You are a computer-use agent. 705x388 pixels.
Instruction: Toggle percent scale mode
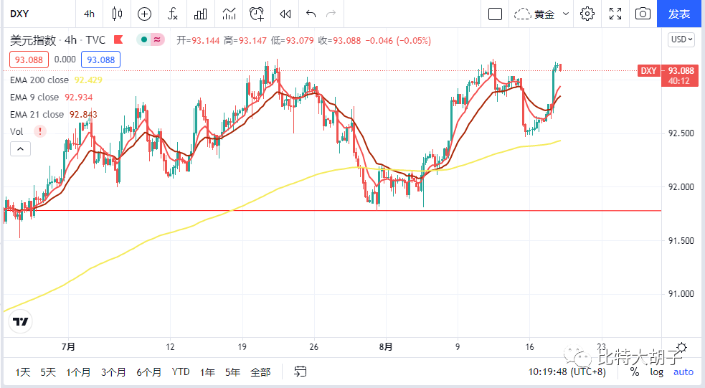[x=635, y=372]
